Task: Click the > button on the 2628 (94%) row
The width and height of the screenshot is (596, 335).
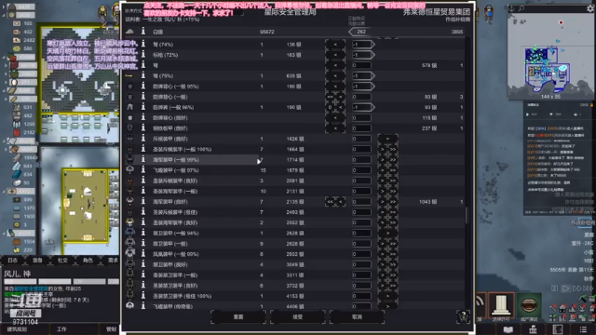Action: [x=387, y=233]
